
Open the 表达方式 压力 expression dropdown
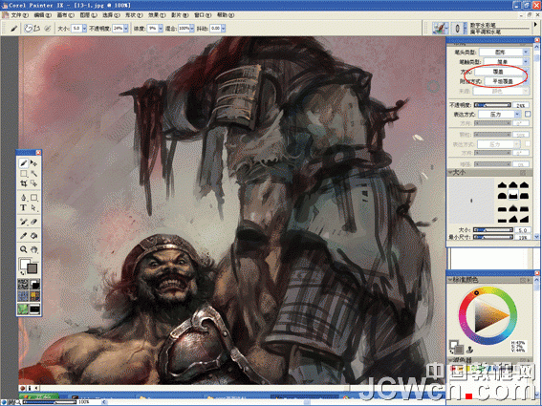tap(500, 114)
